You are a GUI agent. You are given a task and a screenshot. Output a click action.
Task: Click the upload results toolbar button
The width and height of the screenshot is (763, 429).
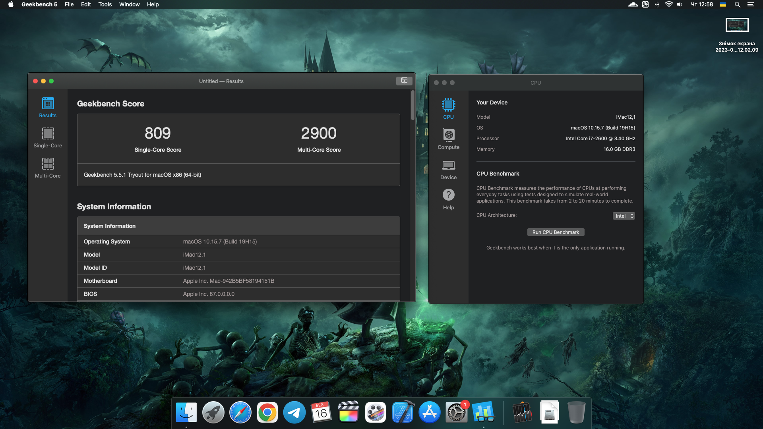404,81
